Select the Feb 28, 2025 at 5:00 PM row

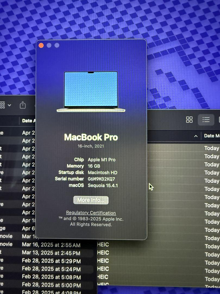click(47, 285)
